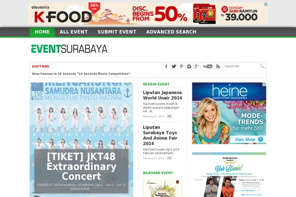
Task: Open the JKT48 Extraordinary Concert featured image
Action: [x=81, y=139]
